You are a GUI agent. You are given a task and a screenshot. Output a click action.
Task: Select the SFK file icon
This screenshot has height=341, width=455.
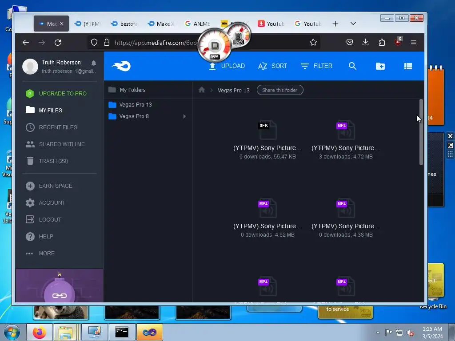pos(267,130)
